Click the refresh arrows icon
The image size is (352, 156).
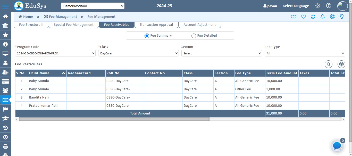pyautogui.click(x=313, y=17)
